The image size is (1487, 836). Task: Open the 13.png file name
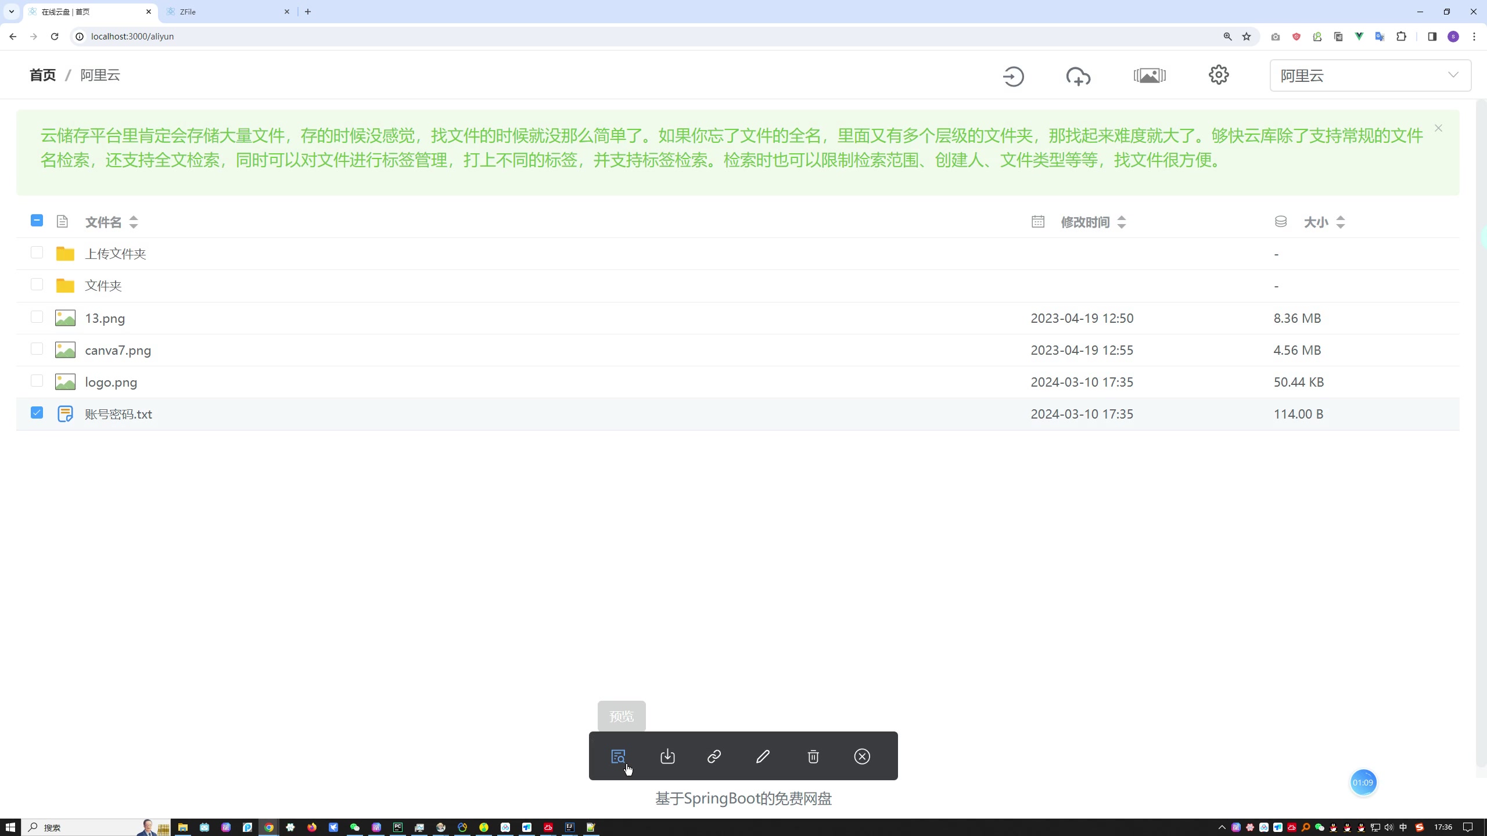pyautogui.click(x=105, y=318)
